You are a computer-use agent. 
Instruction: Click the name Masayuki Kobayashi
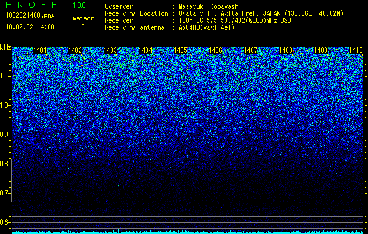210,6
